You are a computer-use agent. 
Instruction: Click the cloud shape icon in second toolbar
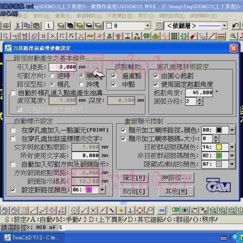(x=156, y=36)
